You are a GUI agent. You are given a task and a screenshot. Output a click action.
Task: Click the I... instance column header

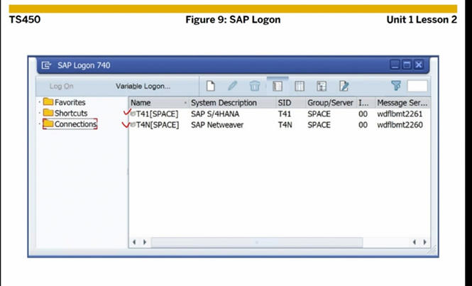(x=366, y=103)
